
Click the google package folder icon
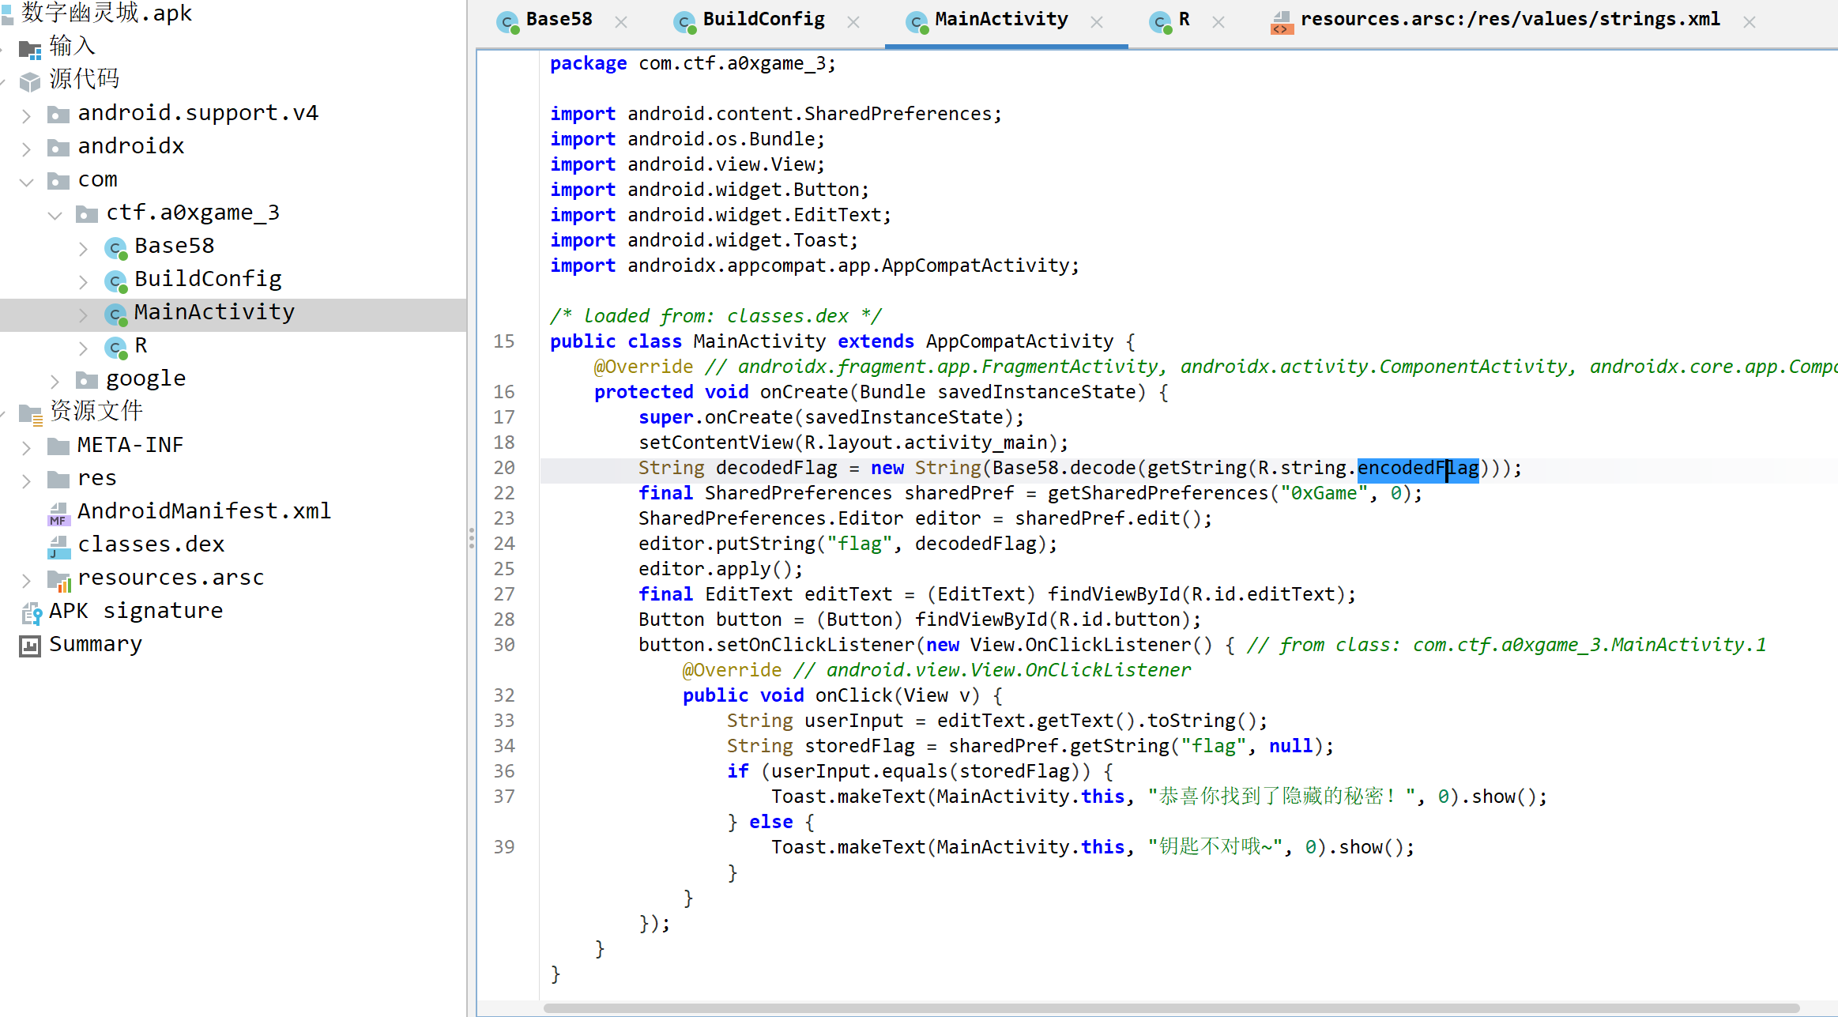[87, 381]
